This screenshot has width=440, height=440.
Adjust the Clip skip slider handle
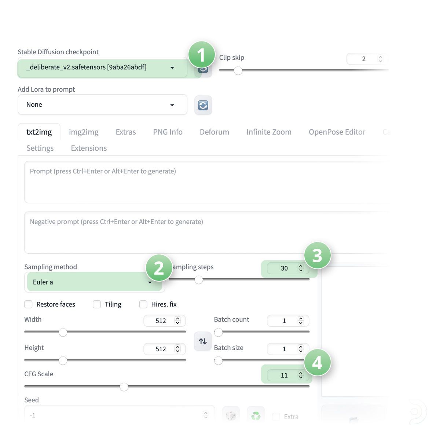point(238,71)
